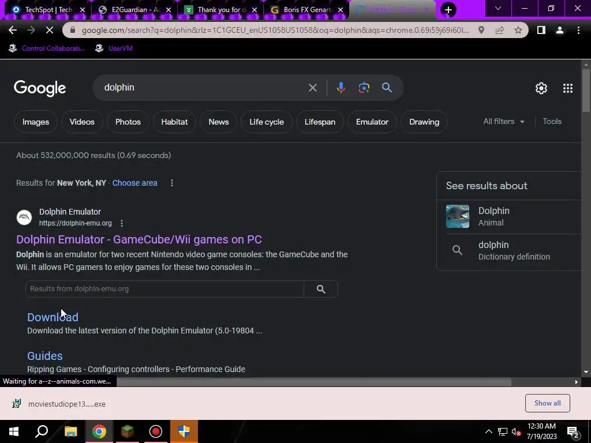591x443 pixels.
Task: Open the Download sitelink
Action: tap(53, 317)
